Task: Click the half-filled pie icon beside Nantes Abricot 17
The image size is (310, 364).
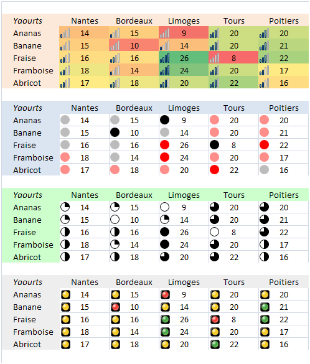Action: click(65, 257)
